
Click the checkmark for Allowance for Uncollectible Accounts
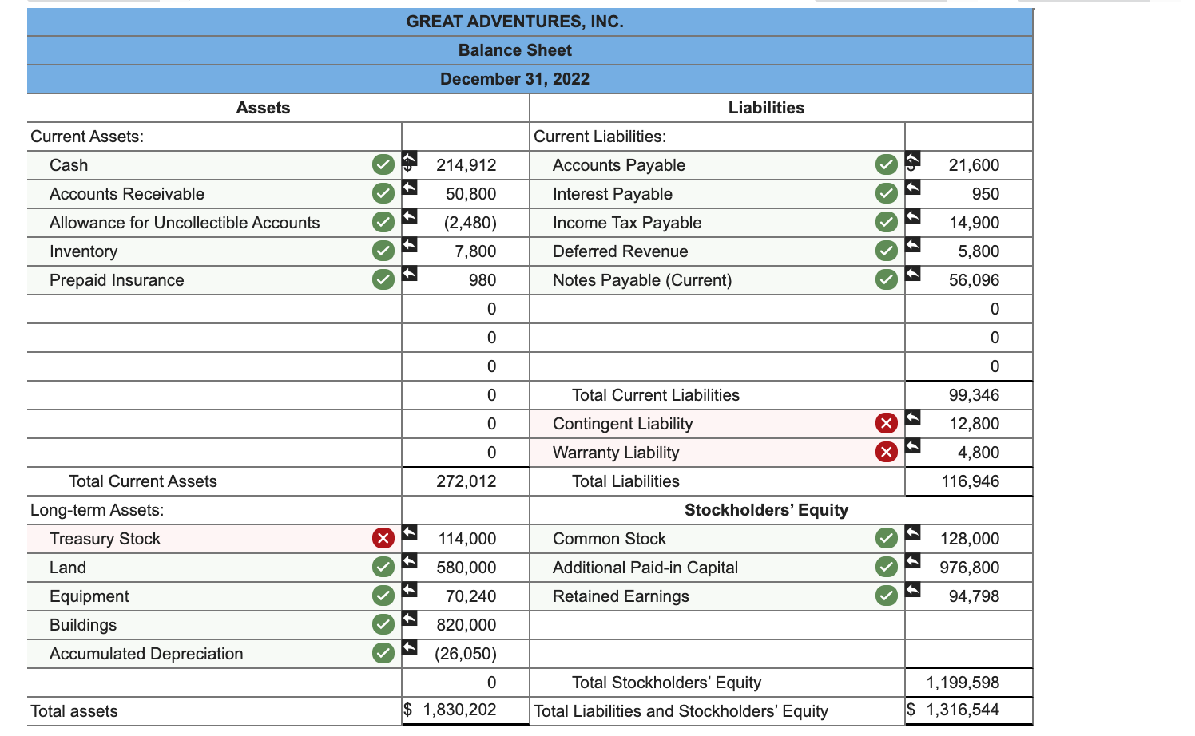click(x=383, y=222)
